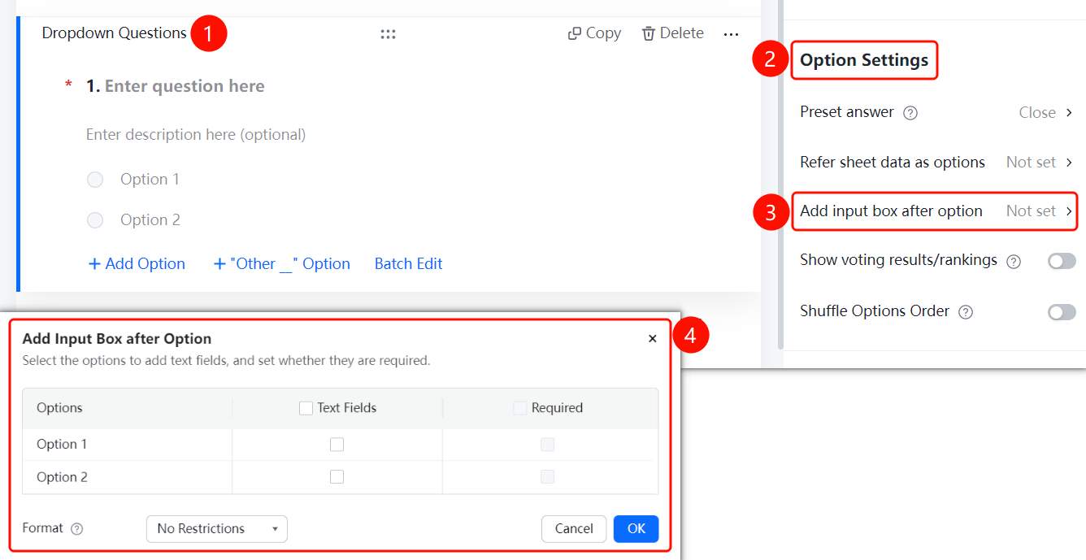This screenshot has width=1086, height=560.
Task: Open the No Restrictions format dropdown
Action: click(217, 528)
